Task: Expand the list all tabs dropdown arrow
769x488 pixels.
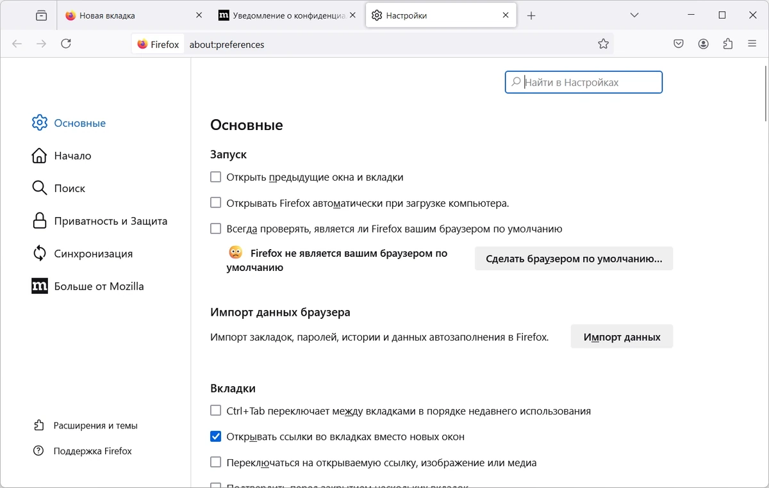Action: click(x=634, y=15)
